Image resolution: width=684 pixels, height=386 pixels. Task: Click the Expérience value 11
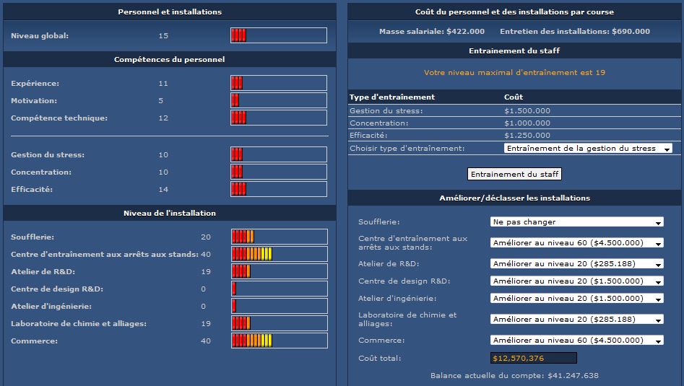(163, 83)
